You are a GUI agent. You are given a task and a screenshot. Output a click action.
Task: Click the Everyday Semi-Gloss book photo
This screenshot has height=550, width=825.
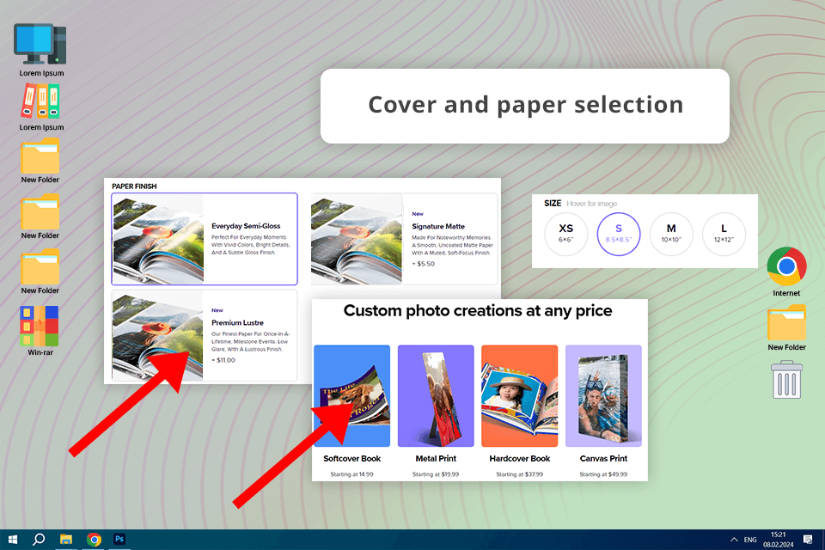[x=158, y=239]
